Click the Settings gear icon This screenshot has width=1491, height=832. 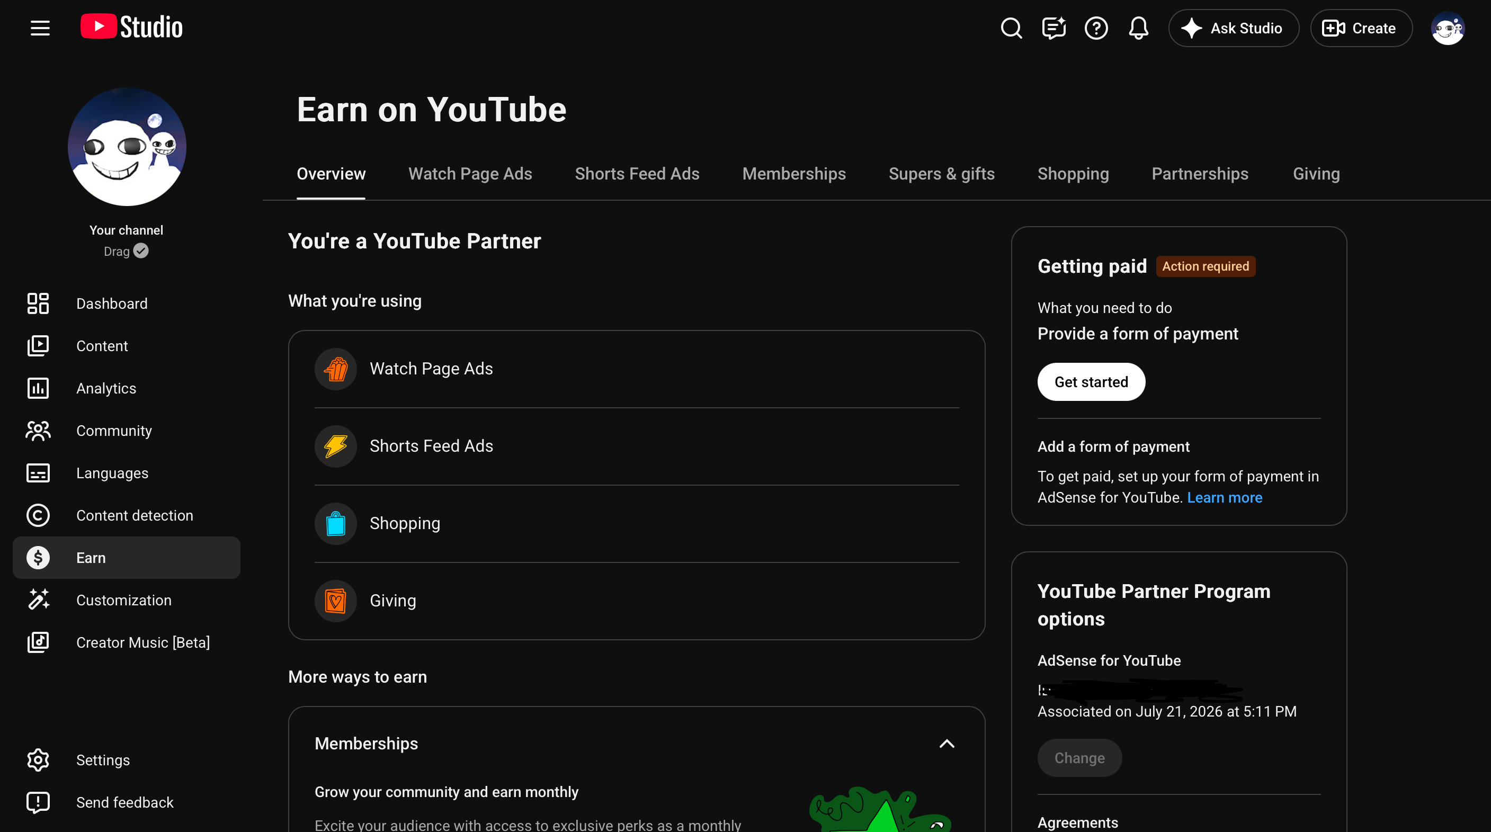(x=38, y=761)
